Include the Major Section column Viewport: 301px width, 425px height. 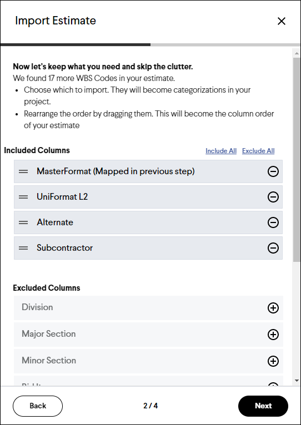273,335
